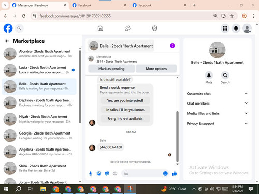Open Shira conversation in list
The image size is (259, 194).
(39, 168)
